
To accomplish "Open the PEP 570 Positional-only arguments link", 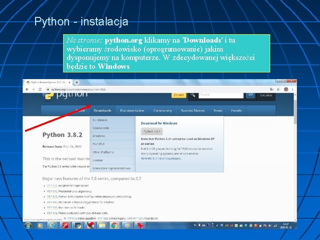I will click(52, 192).
